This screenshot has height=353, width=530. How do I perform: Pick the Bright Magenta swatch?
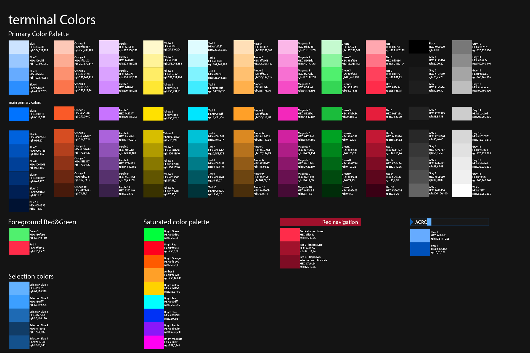point(154,342)
